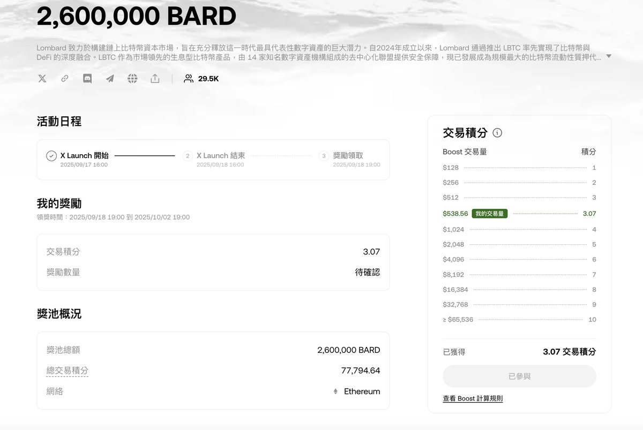Click the 已獲得 label

pos(454,352)
